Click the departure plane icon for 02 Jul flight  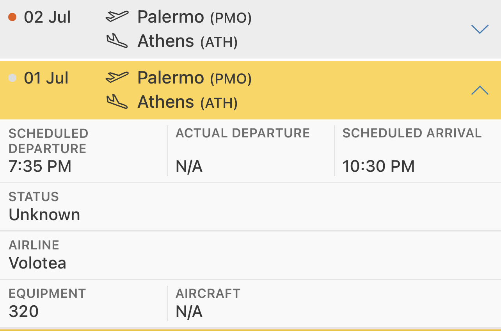coord(117,16)
